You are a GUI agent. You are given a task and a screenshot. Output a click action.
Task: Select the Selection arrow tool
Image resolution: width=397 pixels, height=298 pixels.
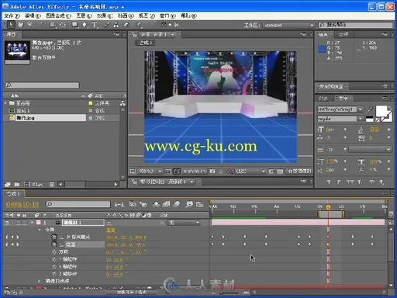coord(11,25)
